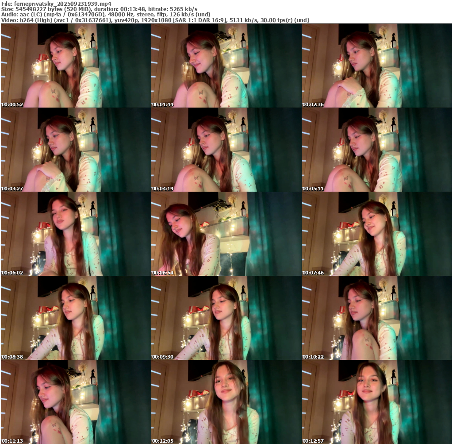Click the file name ferneprivatsky_202509231939.mp4
The height and width of the screenshot is (444, 453).
63,4
